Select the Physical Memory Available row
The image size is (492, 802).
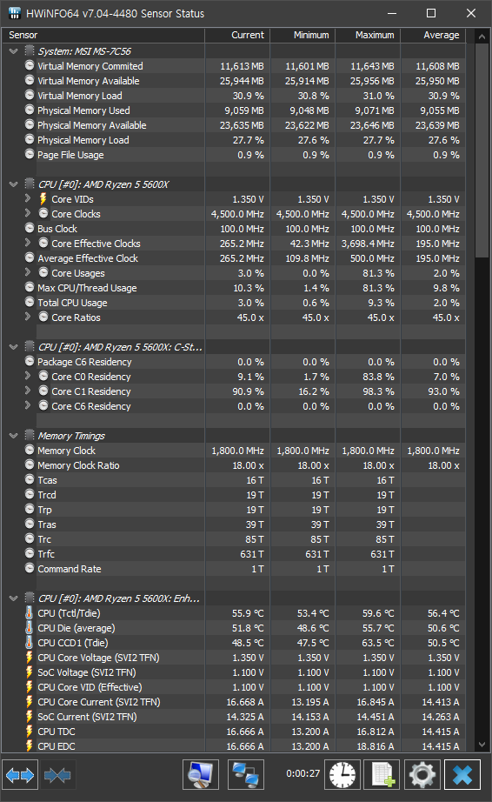[234, 124]
